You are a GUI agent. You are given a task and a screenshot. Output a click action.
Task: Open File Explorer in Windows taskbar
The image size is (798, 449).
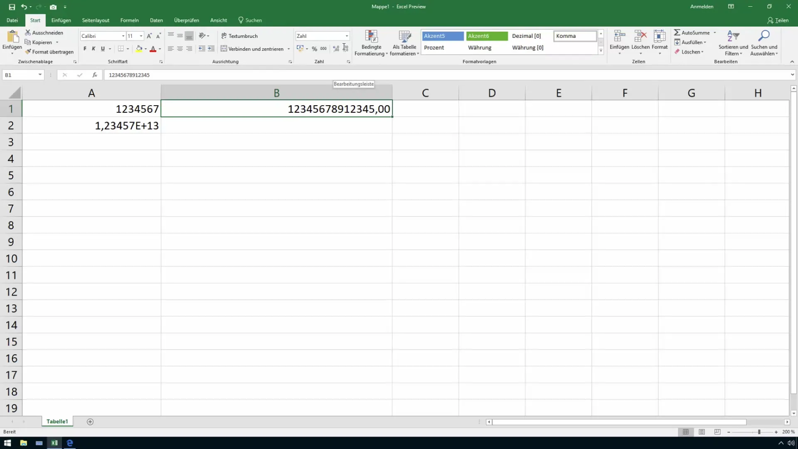(x=23, y=443)
